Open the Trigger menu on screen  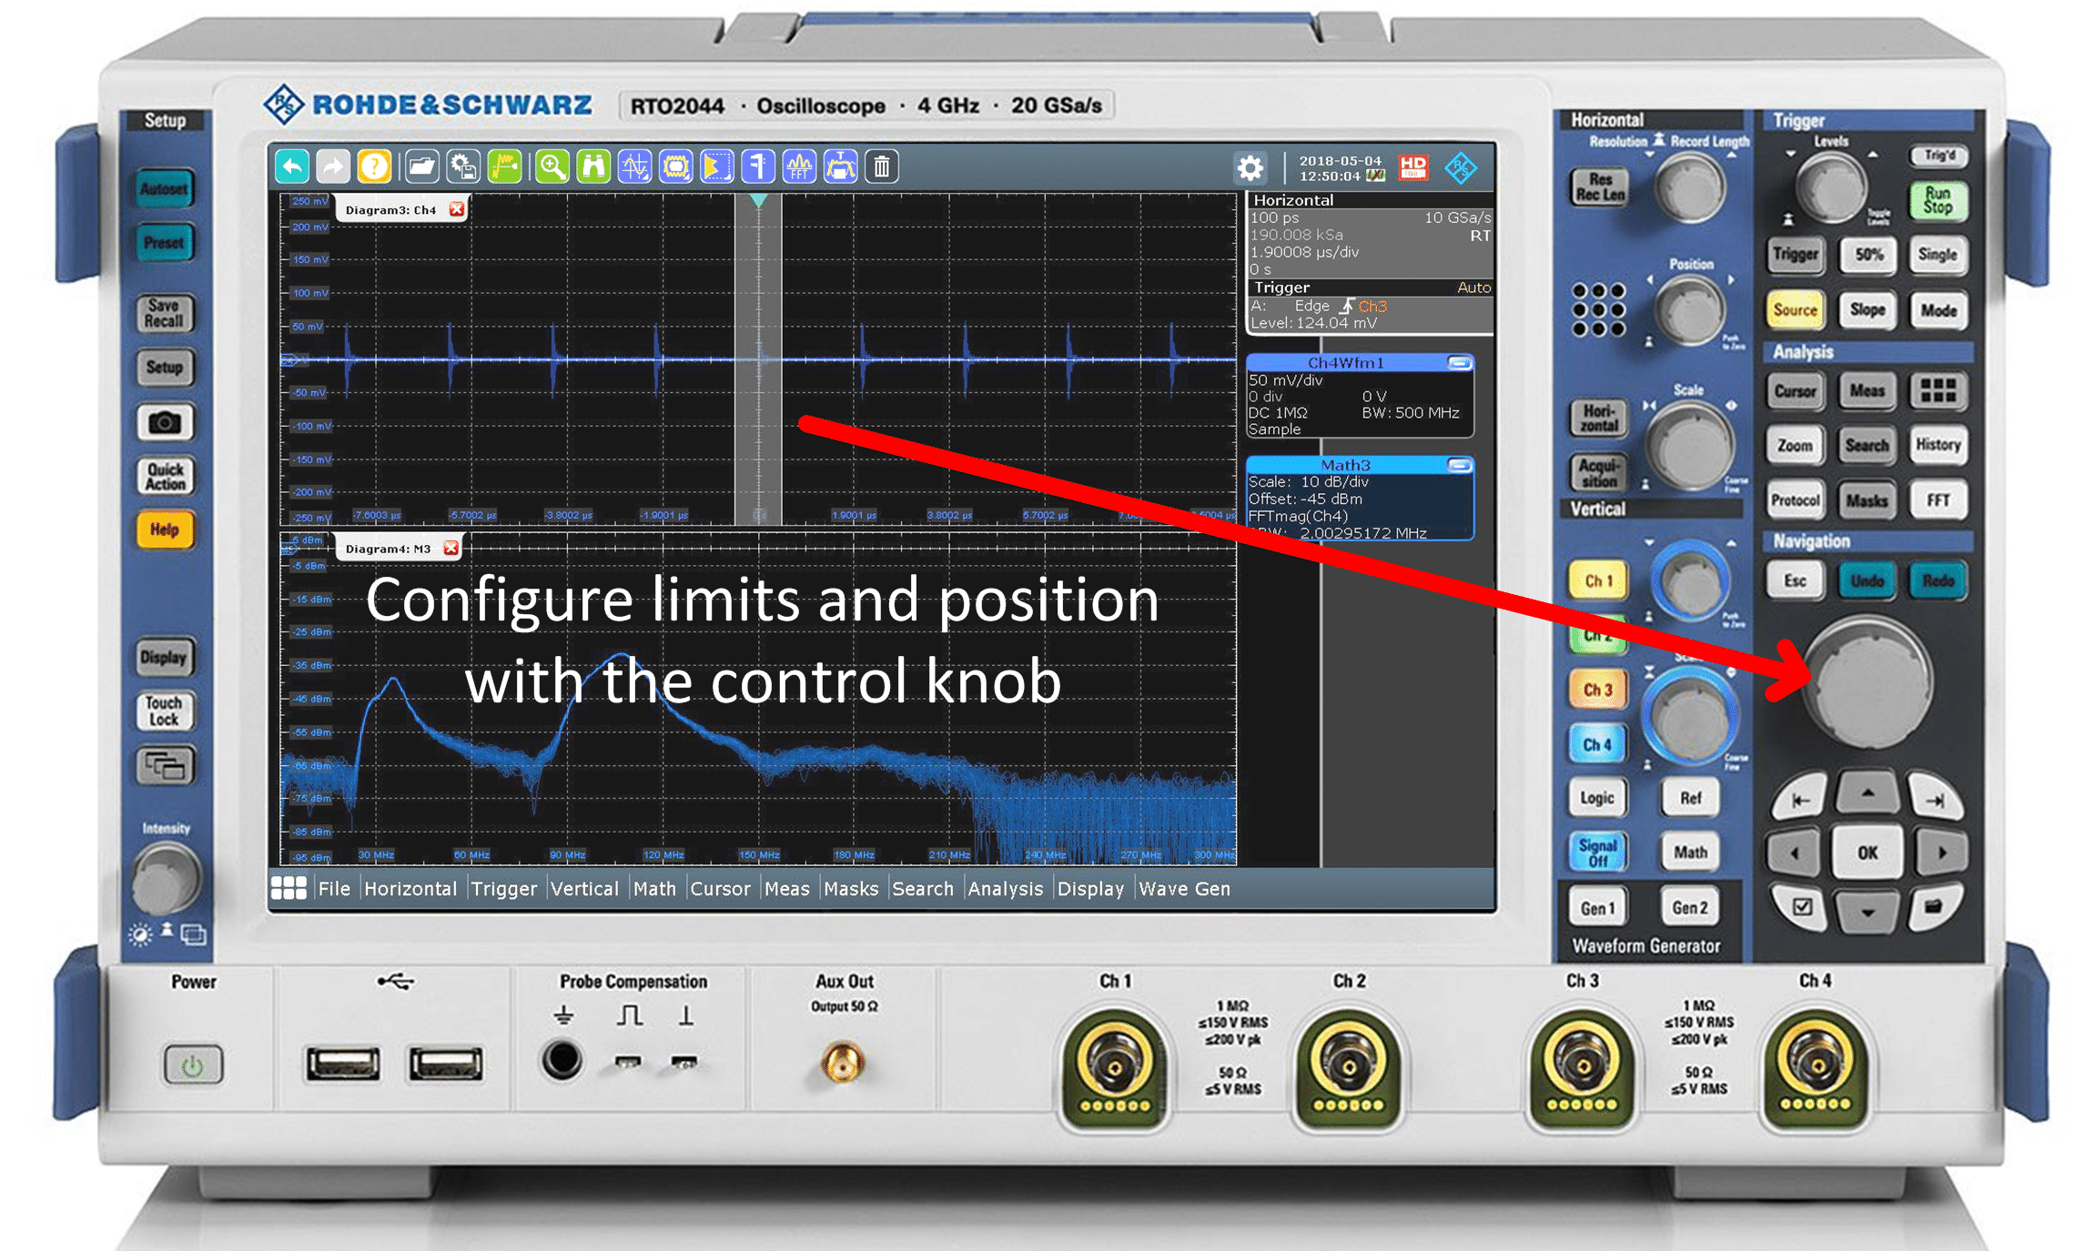click(x=504, y=889)
